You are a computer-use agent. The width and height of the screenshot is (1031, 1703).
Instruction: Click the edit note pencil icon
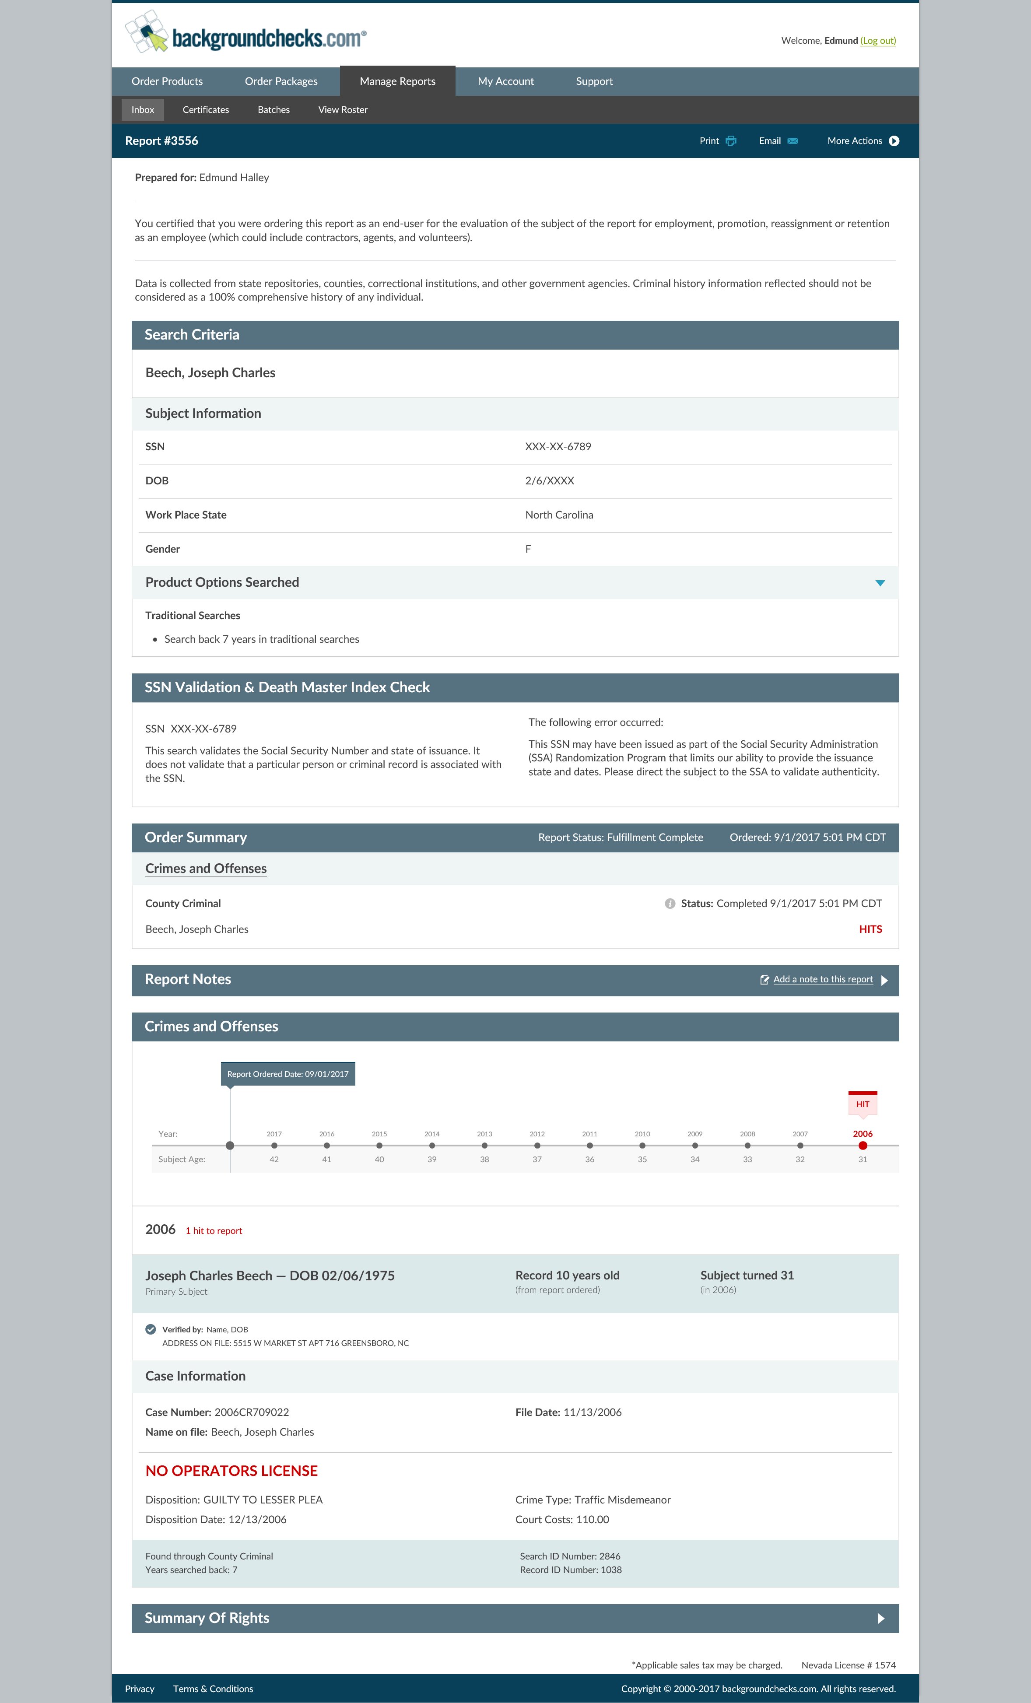click(764, 979)
